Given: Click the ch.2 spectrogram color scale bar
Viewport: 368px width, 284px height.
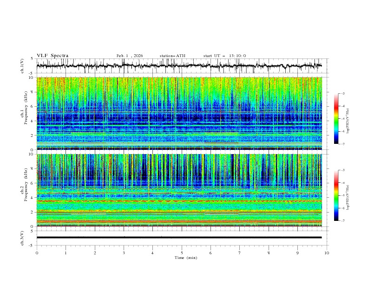Looking at the screenshot, I should pos(336,195).
